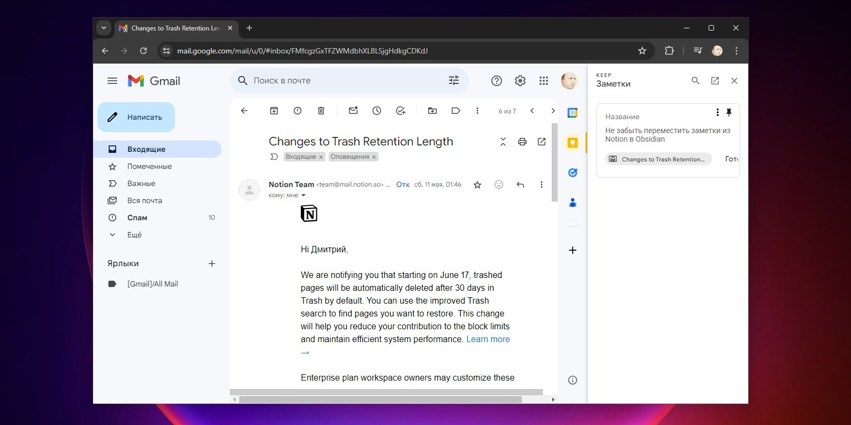The height and width of the screenshot is (425, 851).
Task: Remove Оповещения label from email
Action: [374, 157]
